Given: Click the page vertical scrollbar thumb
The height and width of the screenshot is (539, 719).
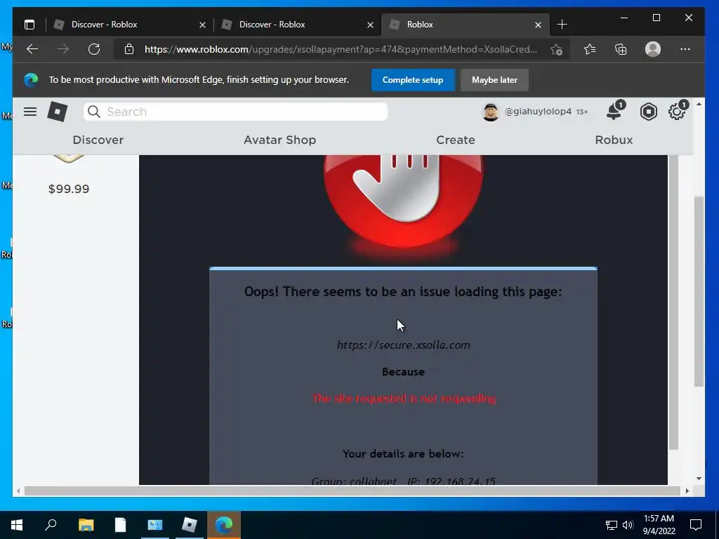Looking at the screenshot, I should point(699,291).
